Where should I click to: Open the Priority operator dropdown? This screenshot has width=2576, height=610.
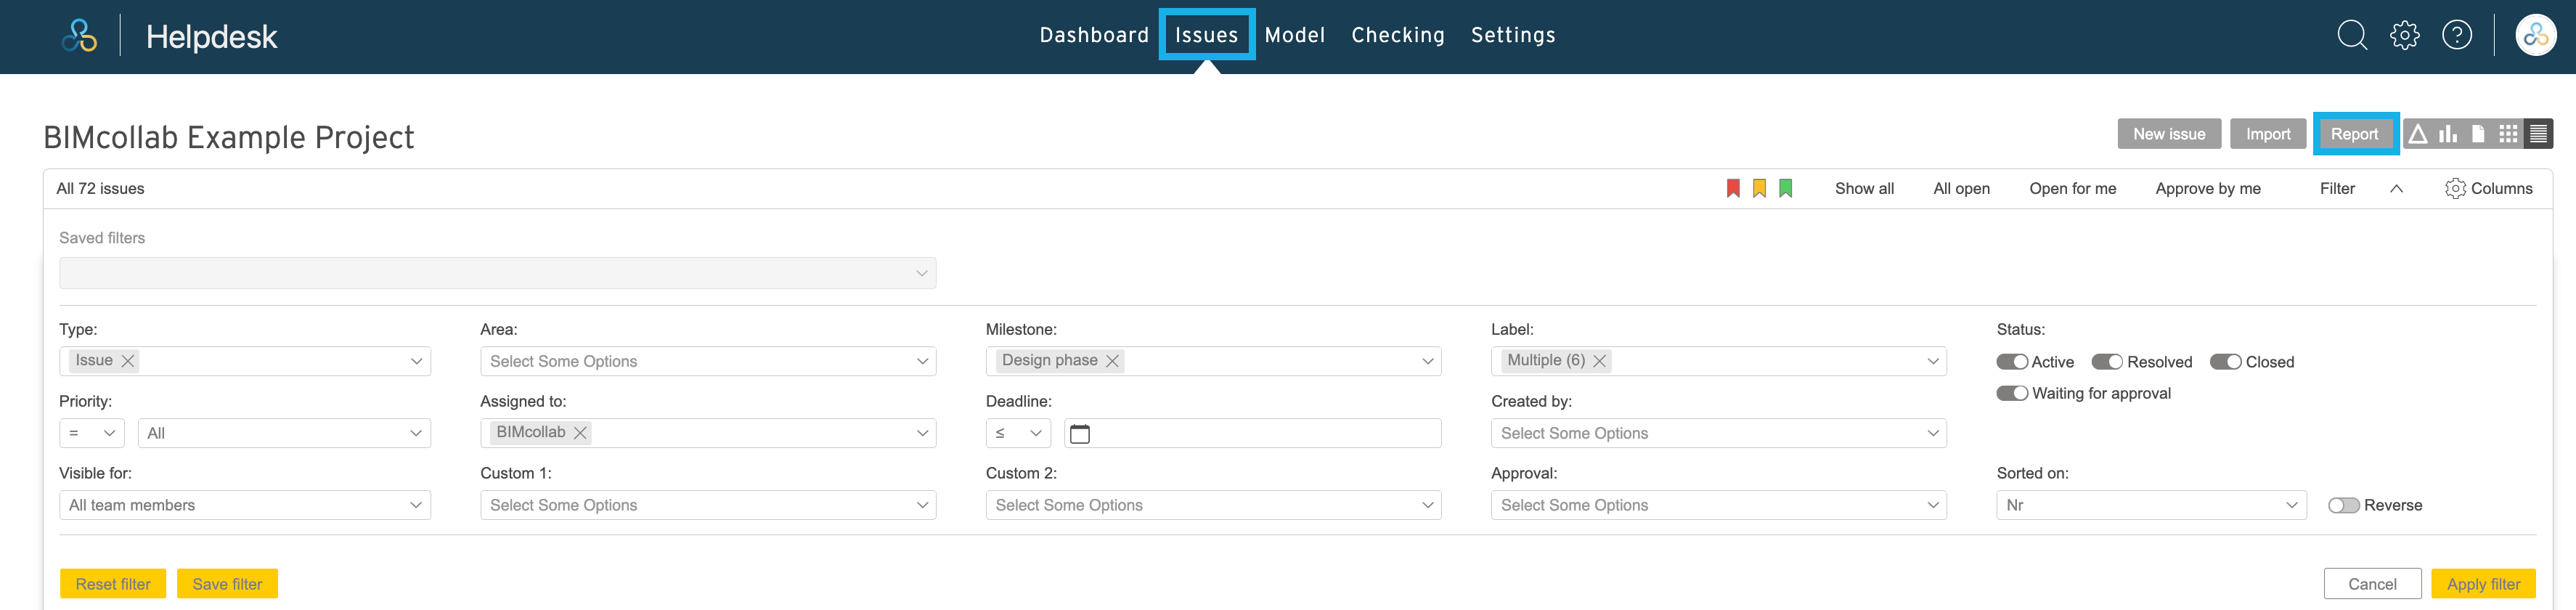click(92, 433)
